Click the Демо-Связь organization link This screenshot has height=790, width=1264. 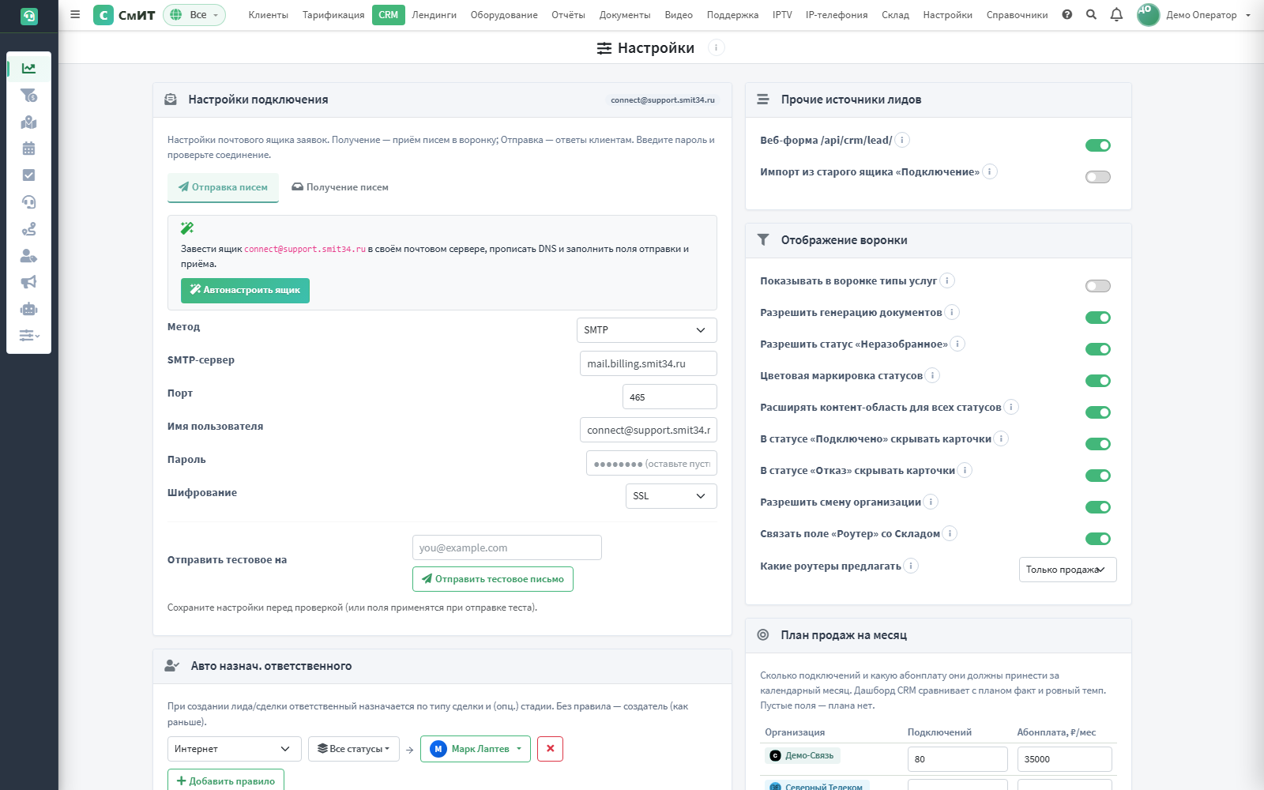point(803,755)
